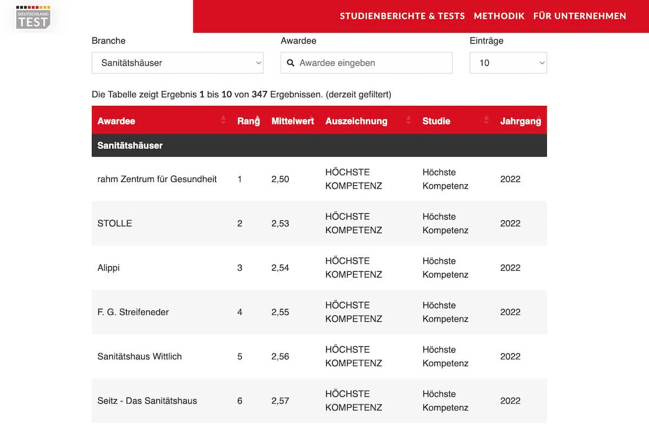
Task: Click the Mittelwert value 2,50
Action: coord(280,179)
